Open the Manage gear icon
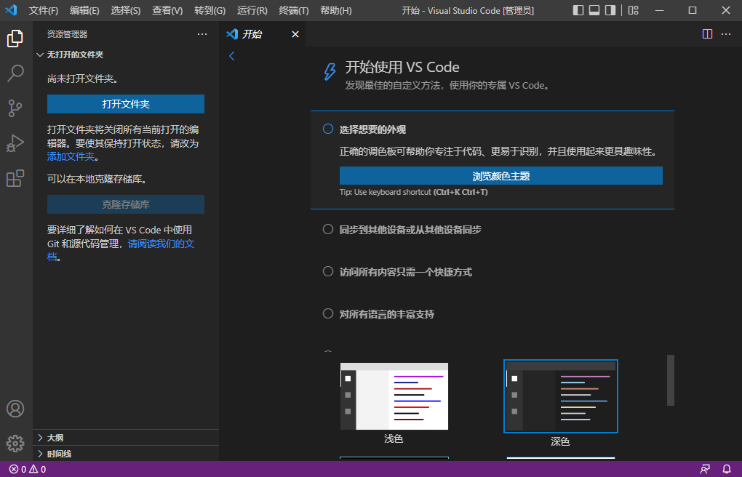This screenshot has height=477, width=742. pos(15,444)
